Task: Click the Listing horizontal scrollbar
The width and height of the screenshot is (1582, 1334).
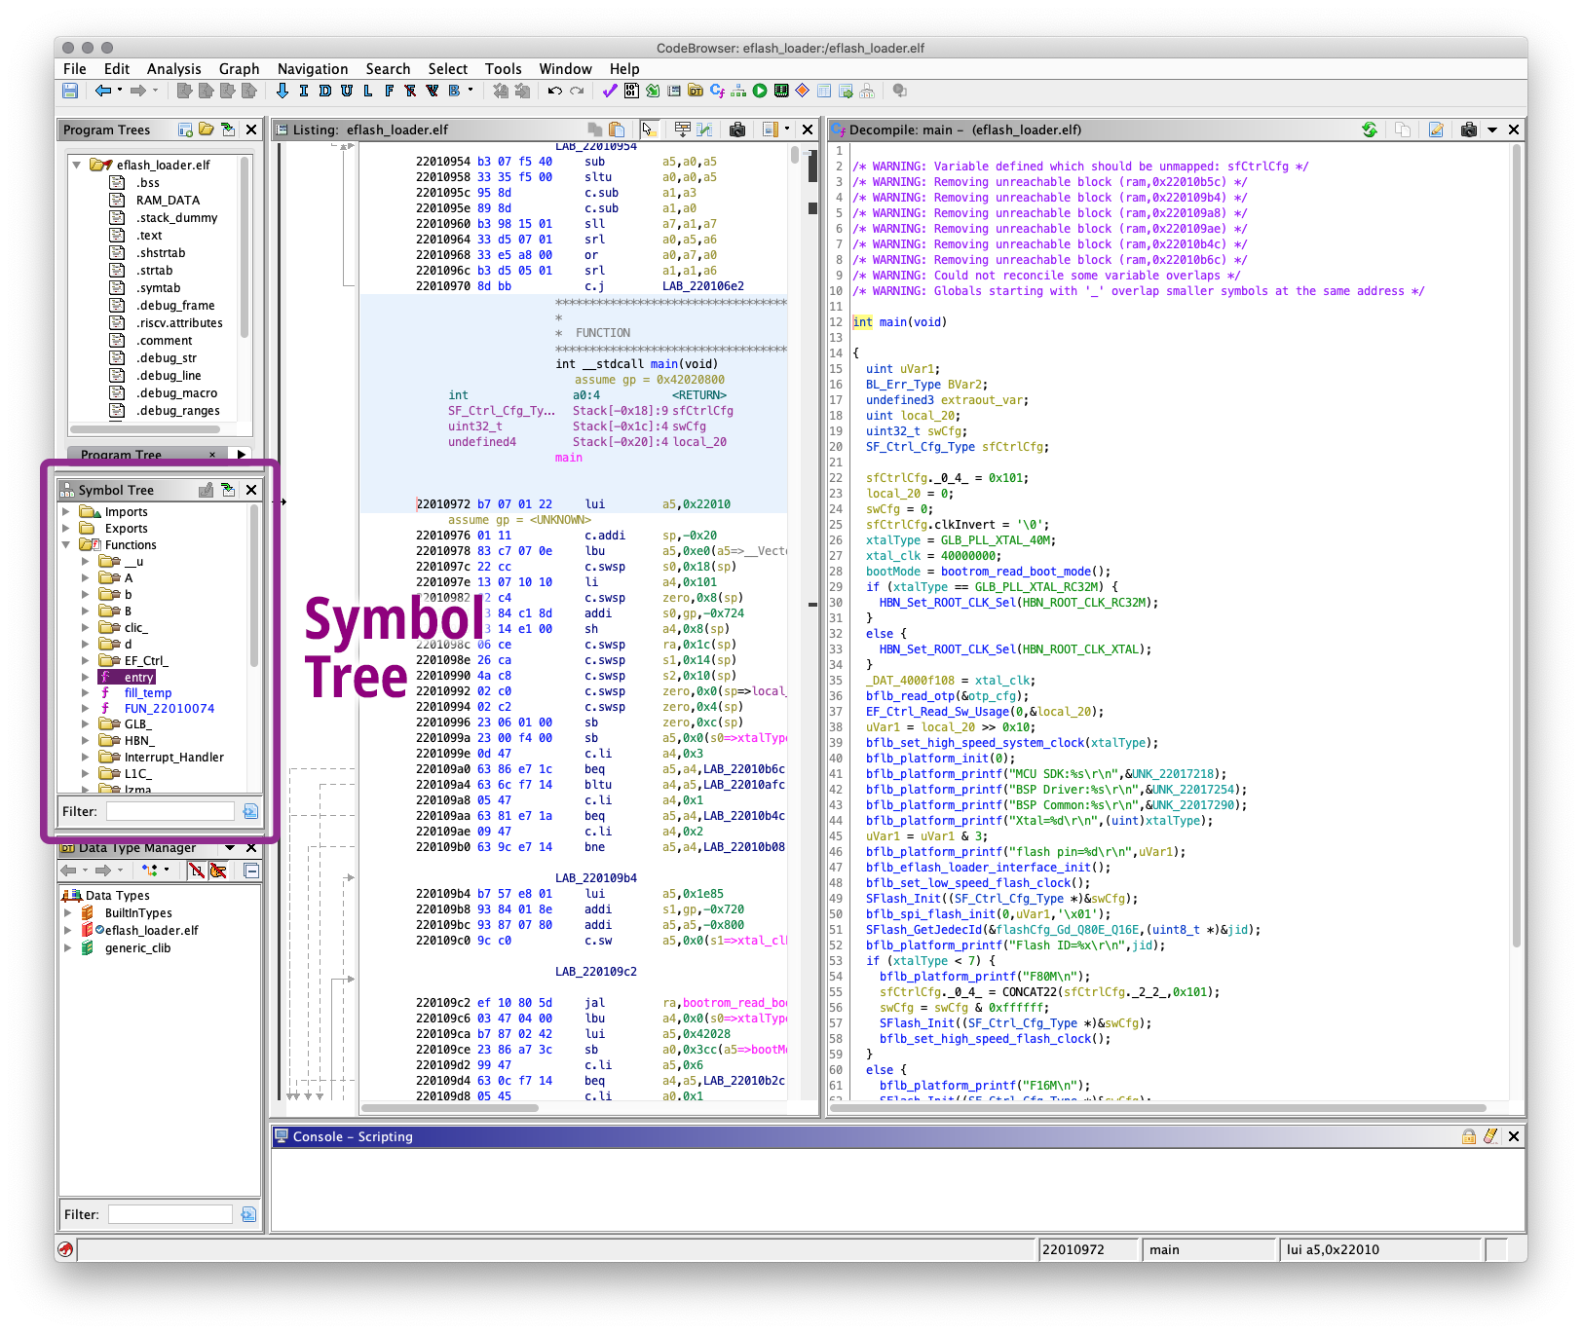Action: tap(449, 1108)
